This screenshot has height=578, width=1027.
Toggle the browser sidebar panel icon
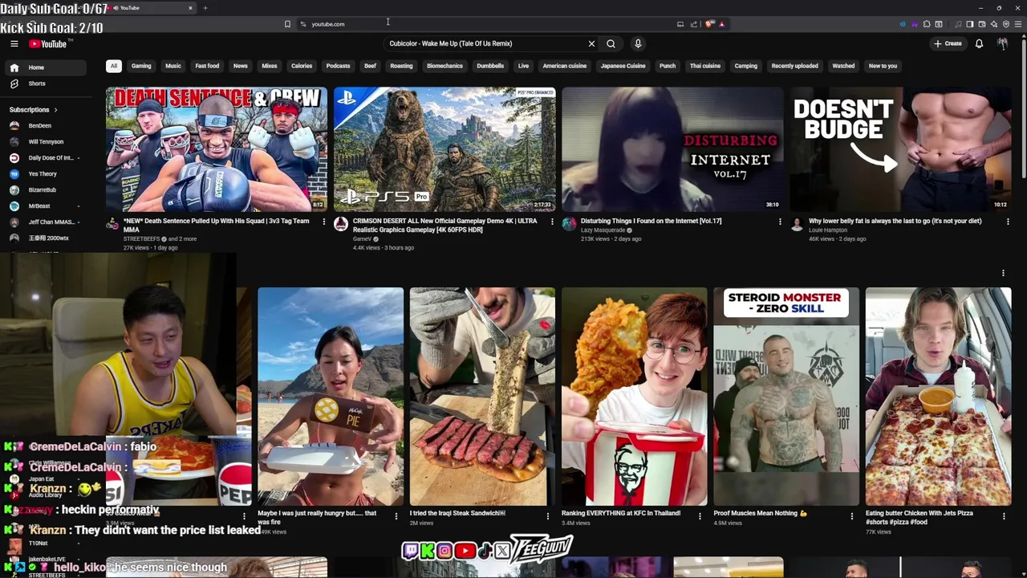pyautogui.click(x=969, y=24)
